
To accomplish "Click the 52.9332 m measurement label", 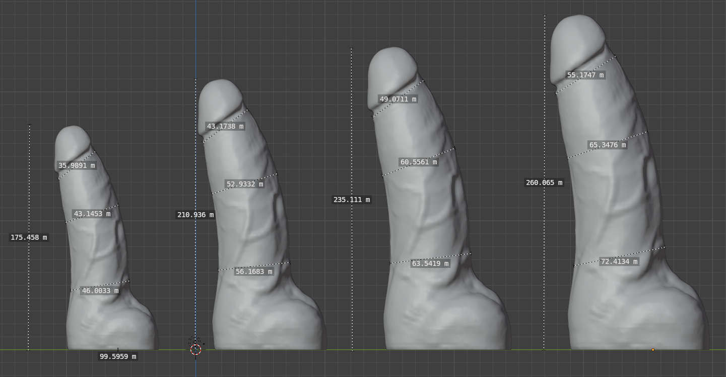I will (245, 184).
